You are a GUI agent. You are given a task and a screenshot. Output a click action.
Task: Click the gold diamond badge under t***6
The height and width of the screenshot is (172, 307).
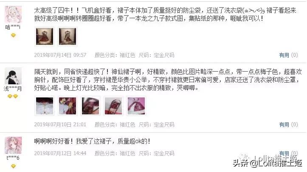pyautogui.click(x=13, y=166)
